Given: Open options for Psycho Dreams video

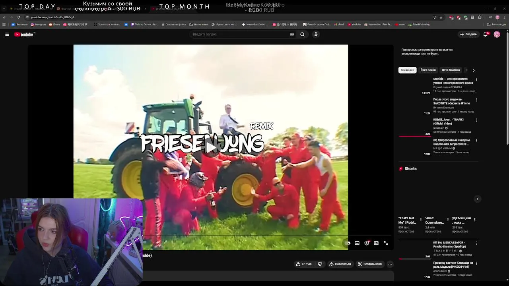Looking at the screenshot, I should [477, 243].
